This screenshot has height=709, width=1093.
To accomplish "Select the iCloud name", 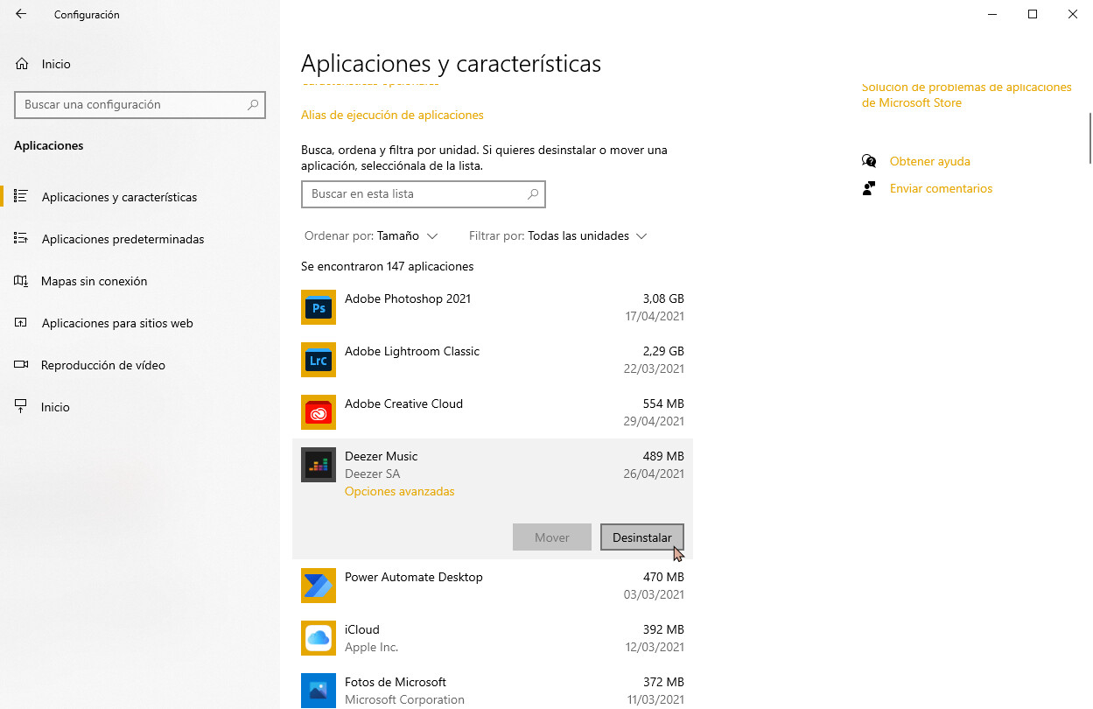I will (362, 629).
